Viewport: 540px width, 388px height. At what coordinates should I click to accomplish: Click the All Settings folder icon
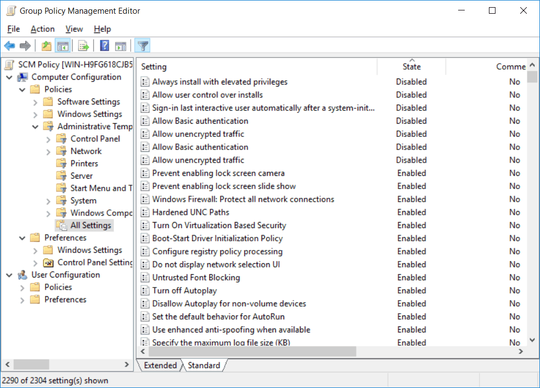[62, 225]
